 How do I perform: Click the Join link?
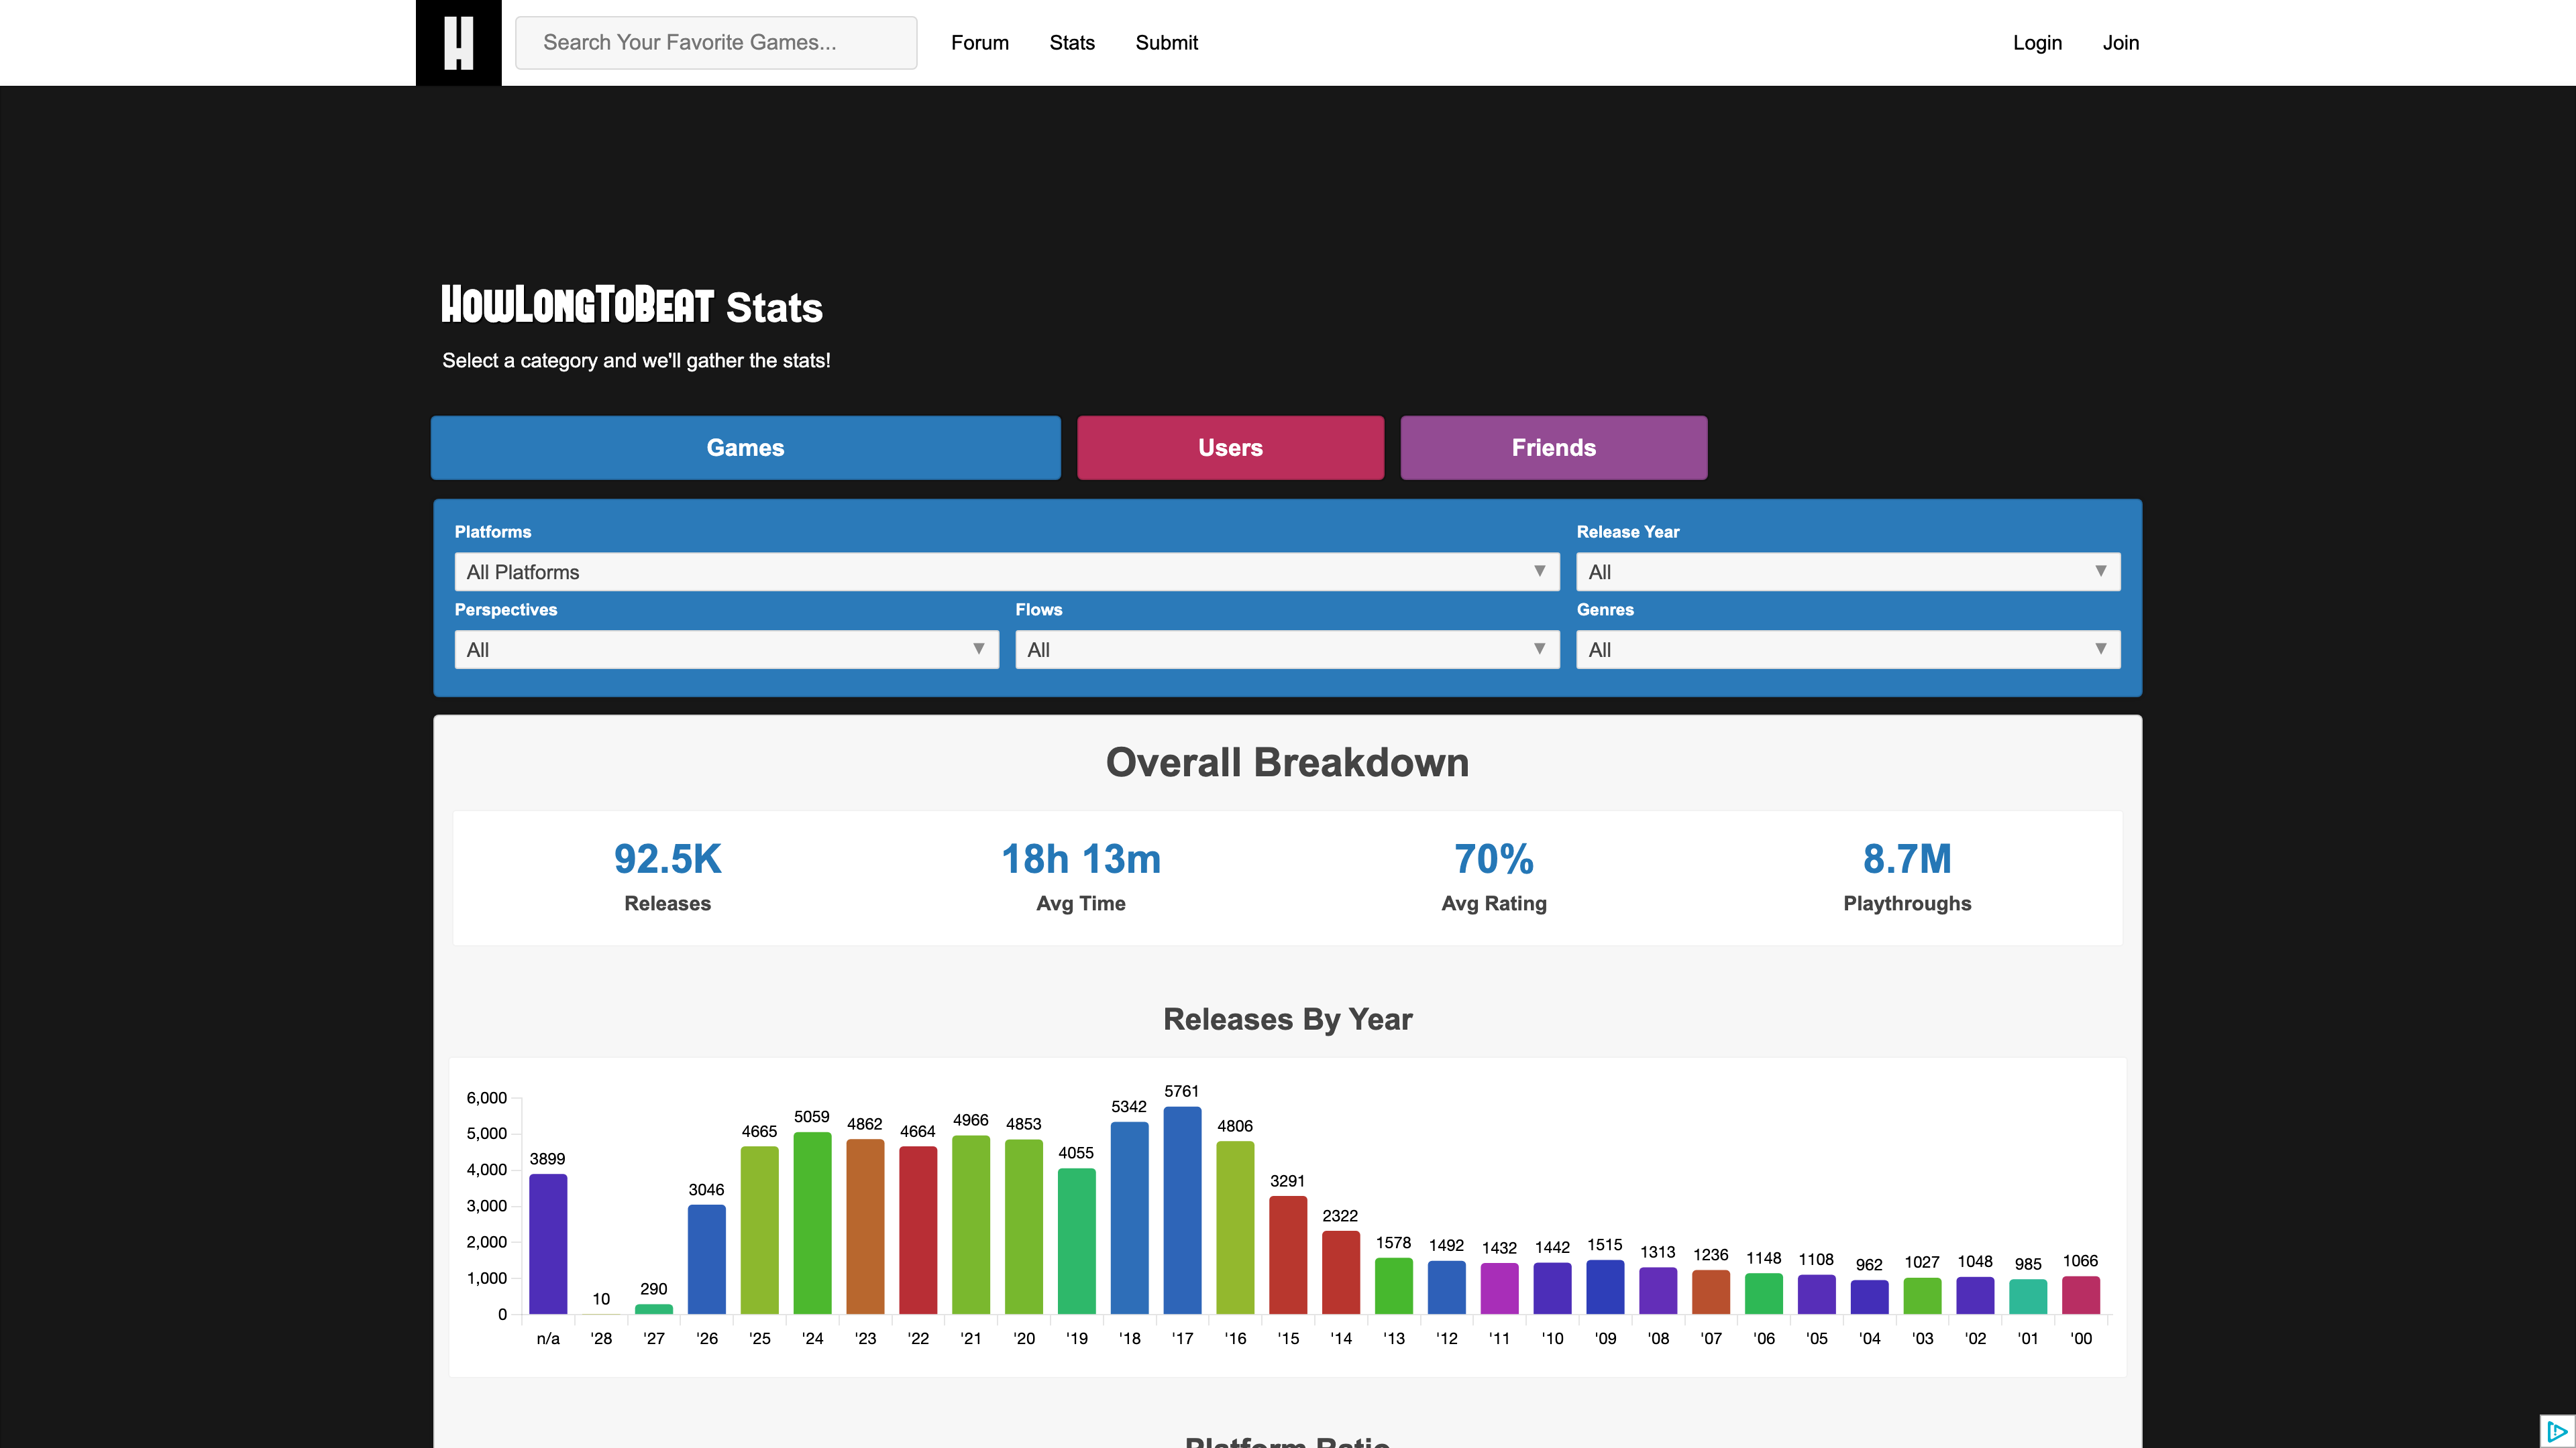coord(2120,43)
